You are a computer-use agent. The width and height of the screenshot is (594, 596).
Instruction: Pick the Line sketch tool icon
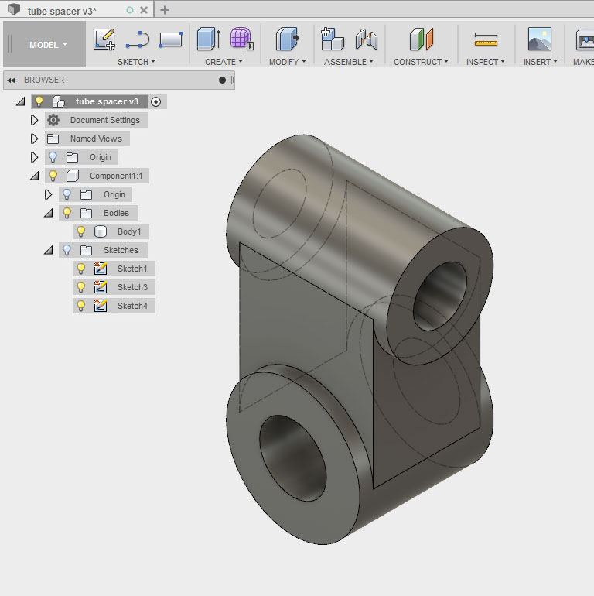coord(138,39)
